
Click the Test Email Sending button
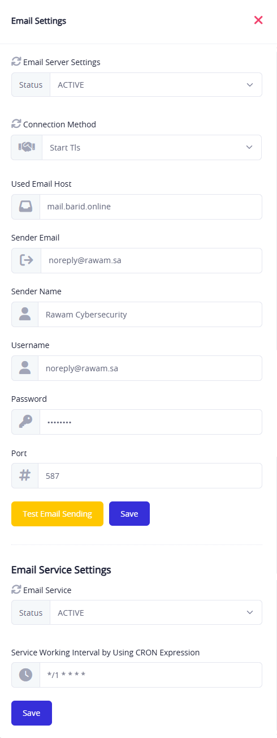pyautogui.click(x=57, y=514)
